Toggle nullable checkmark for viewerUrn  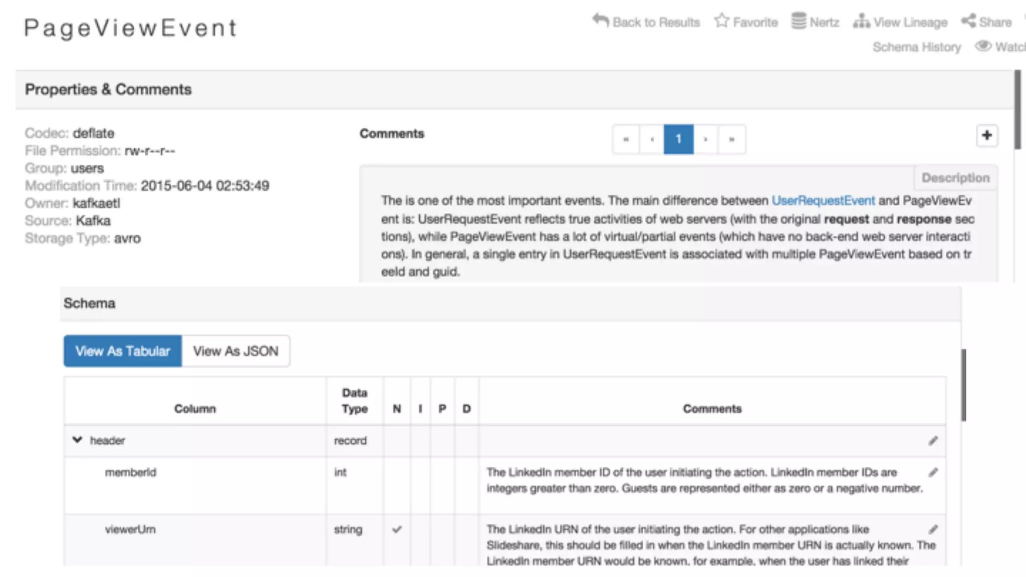click(397, 529)
